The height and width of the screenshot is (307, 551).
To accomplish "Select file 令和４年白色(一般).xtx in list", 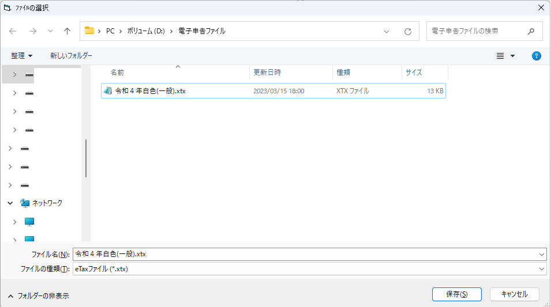I will [273, 91].
